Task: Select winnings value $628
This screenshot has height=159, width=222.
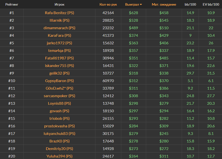Action: (x=134, y=13)
